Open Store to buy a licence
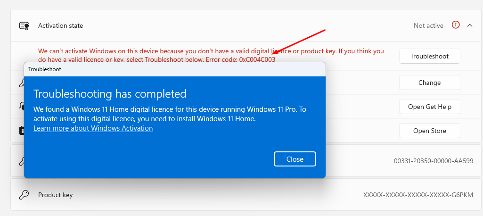Screen dimensions: 483x216 pos(429,131)
